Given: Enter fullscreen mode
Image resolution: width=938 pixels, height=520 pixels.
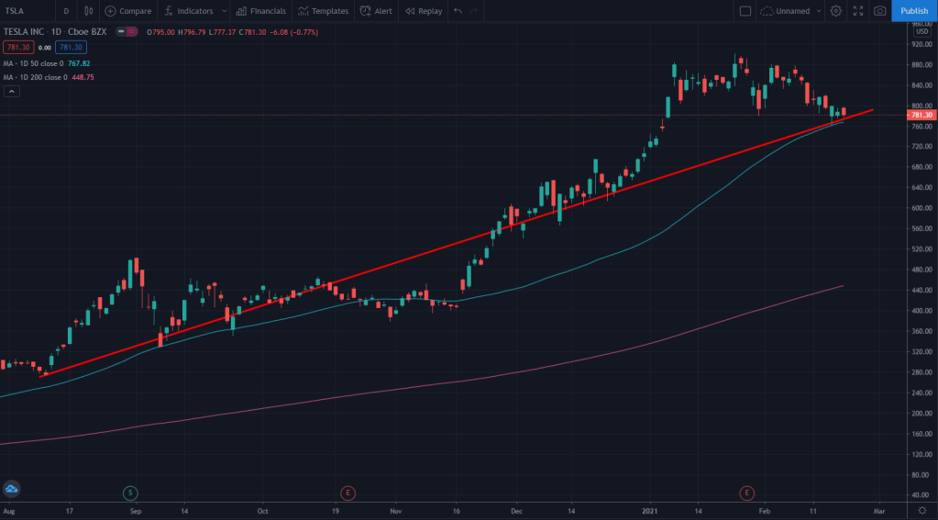Looking at the screenshot, I should tap(858, 11).
